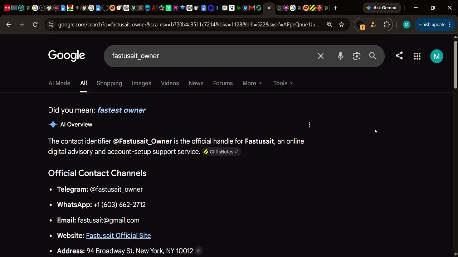Switch to AI Mode tab
The height and width of the screenshot is (257, 458).
point(59,83)
